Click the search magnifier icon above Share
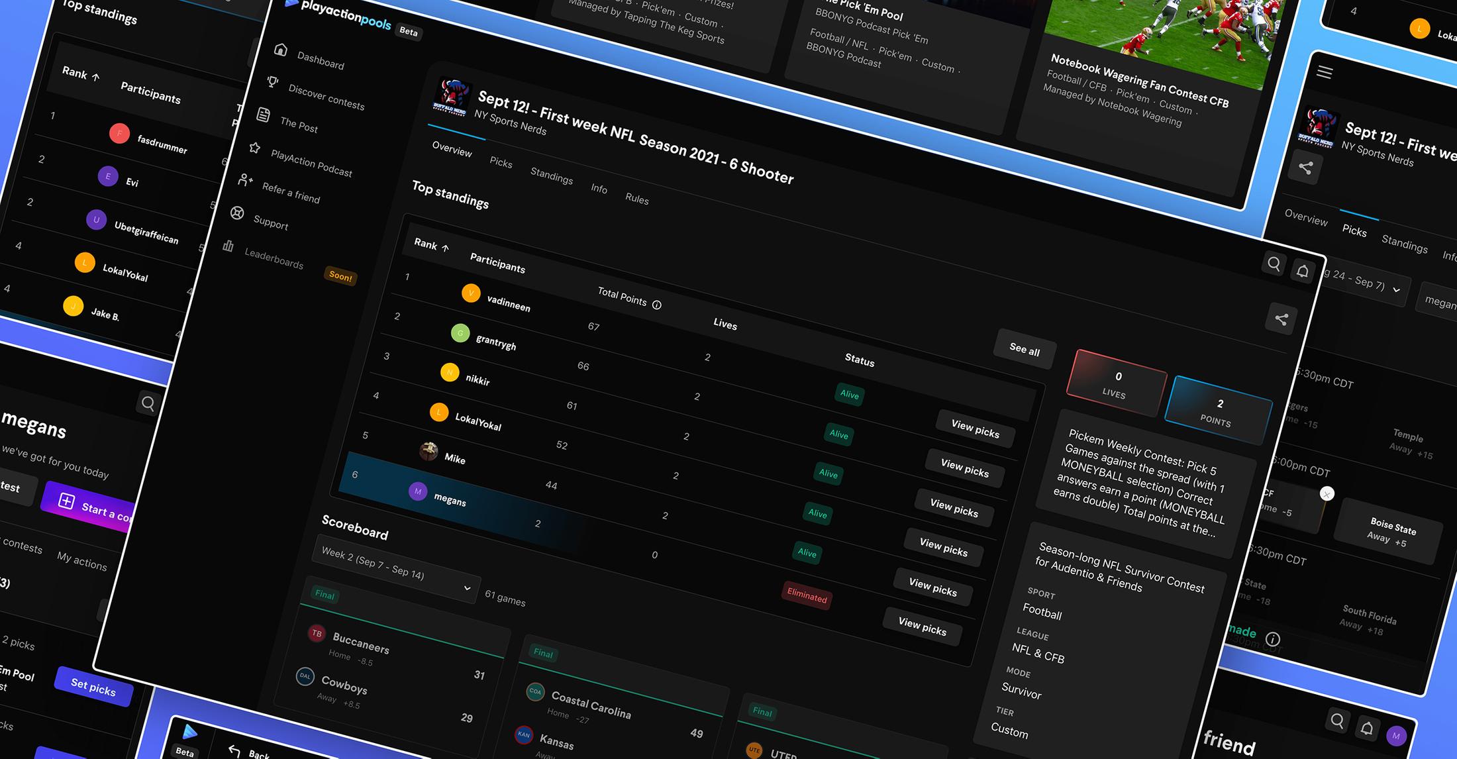 [x=1274, y=264]
